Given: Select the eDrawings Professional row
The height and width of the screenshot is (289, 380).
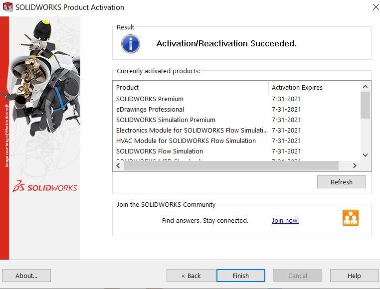Looking at the screenshot, I should click(x=237, y=110).
